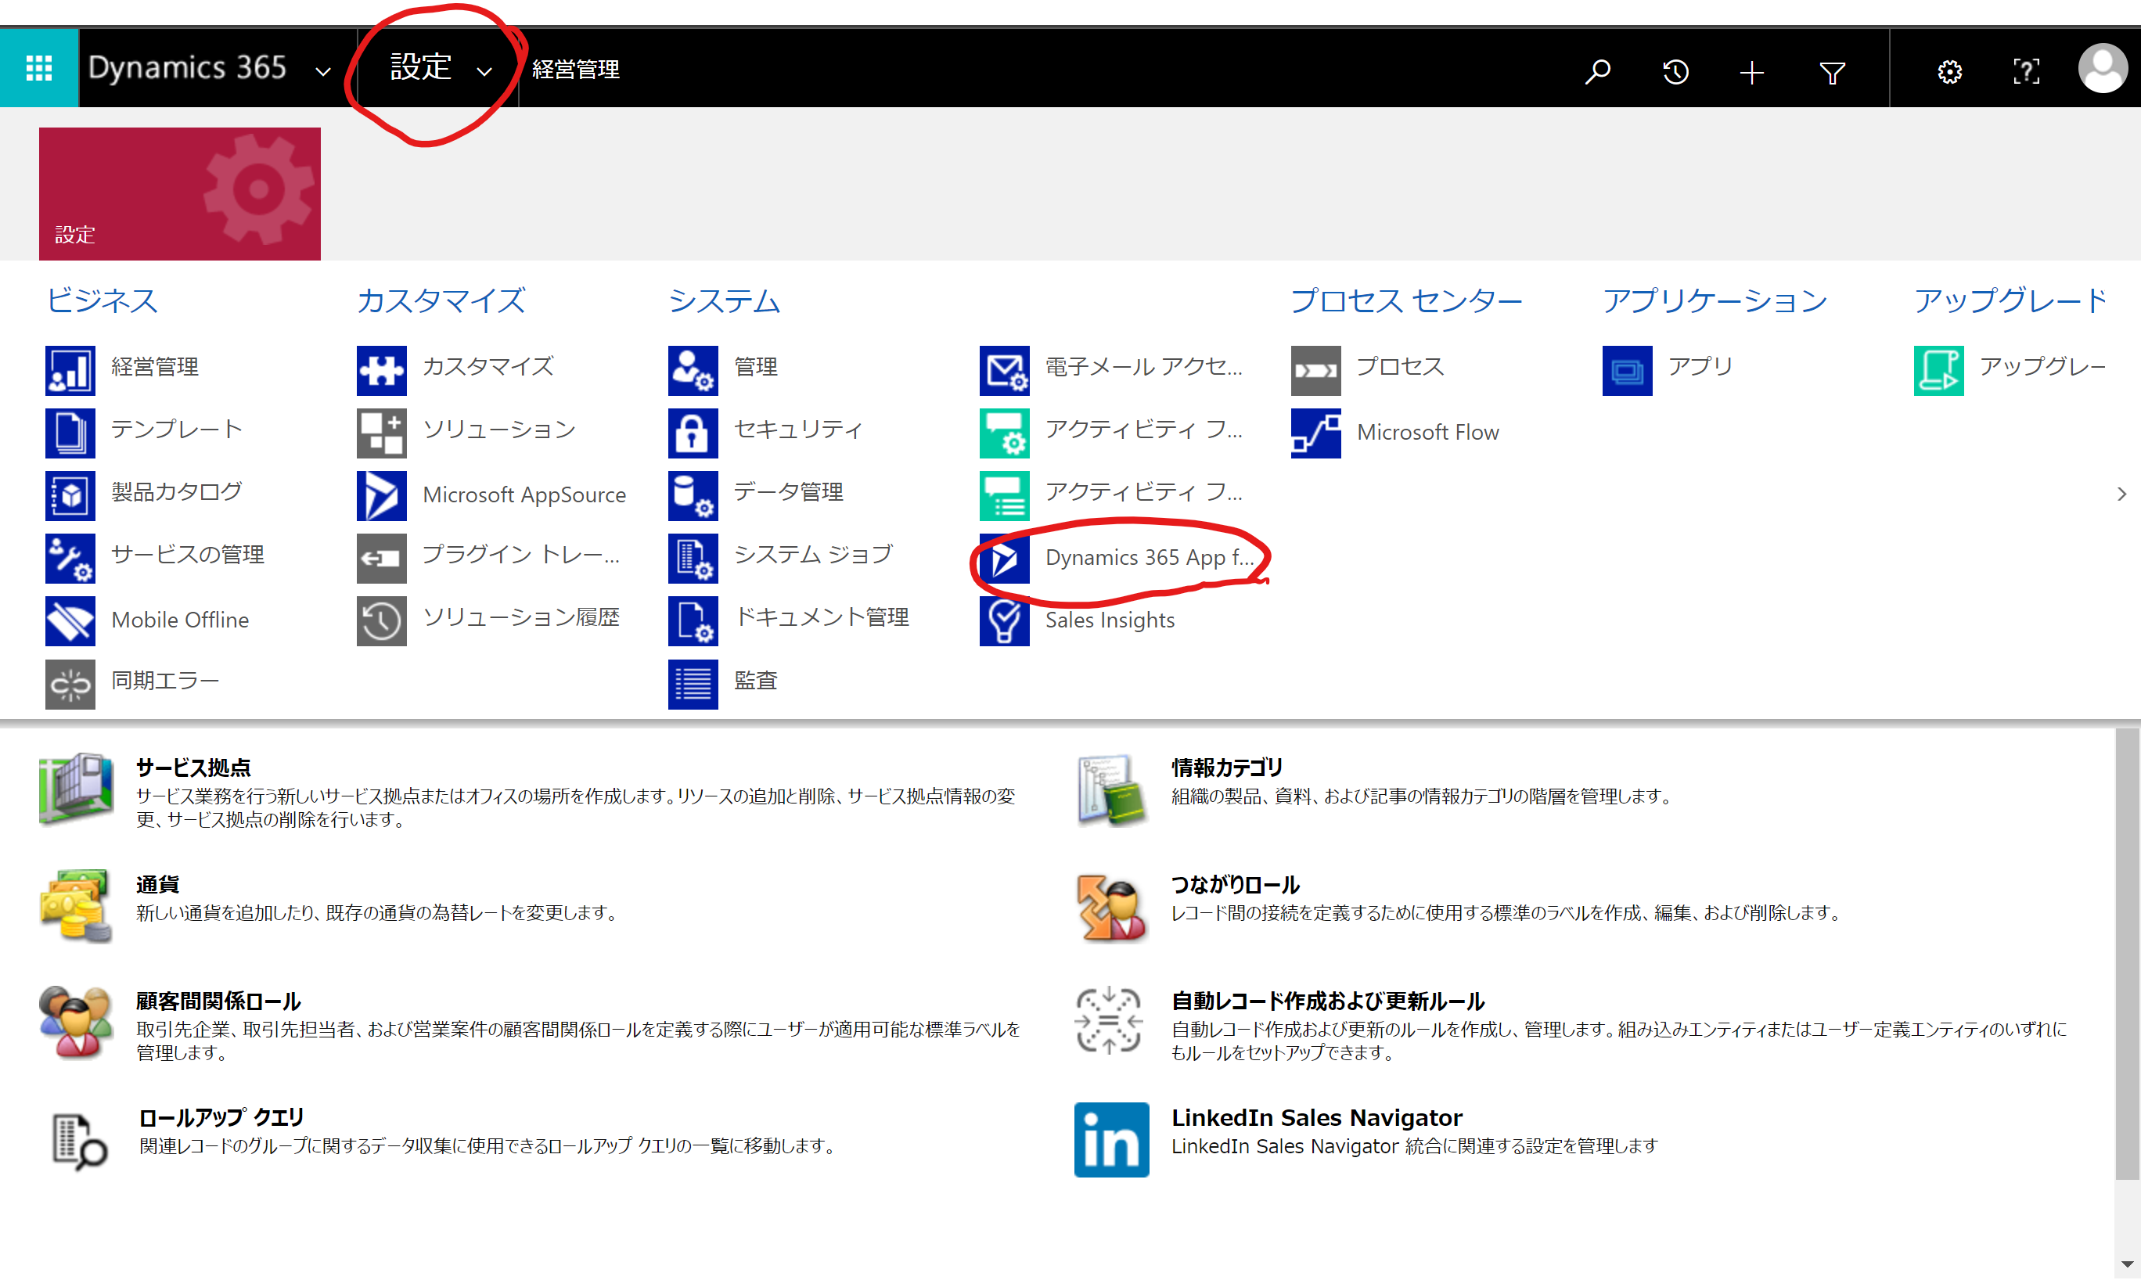Open the settings gear icon
The height and width of the screenshot is (1280, 2141).
(1948, 72)
